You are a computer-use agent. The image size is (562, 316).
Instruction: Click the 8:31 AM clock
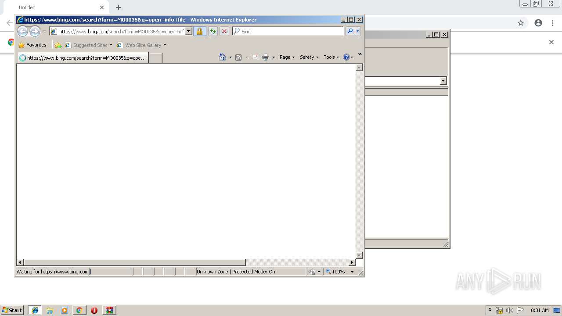(x=540, y=310)
